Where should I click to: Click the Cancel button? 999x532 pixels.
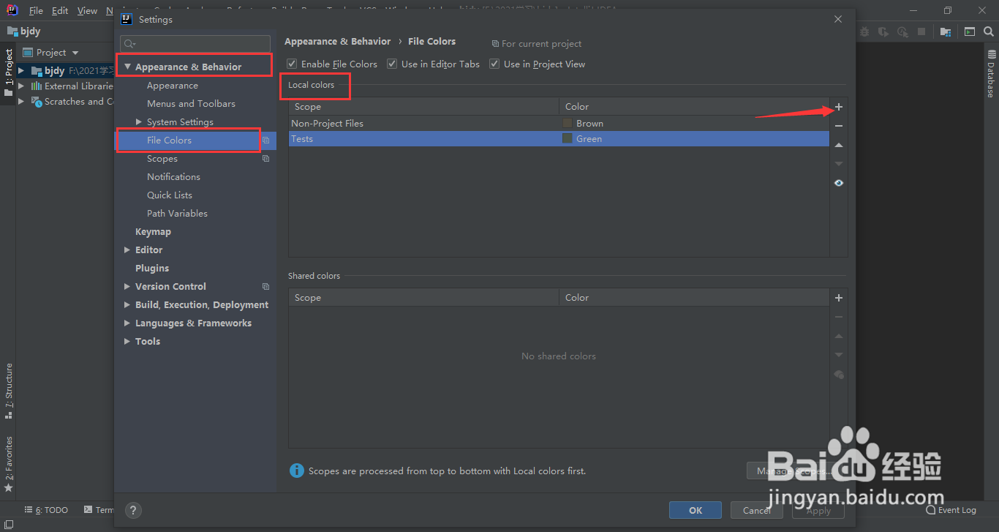tap(757, 510)
